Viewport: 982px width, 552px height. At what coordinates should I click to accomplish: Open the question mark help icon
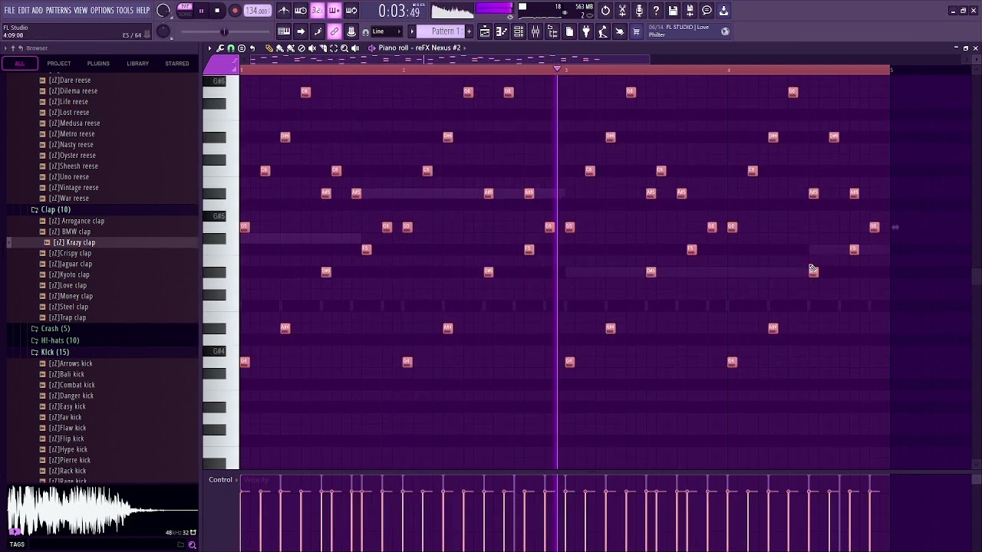pos(656,11)
